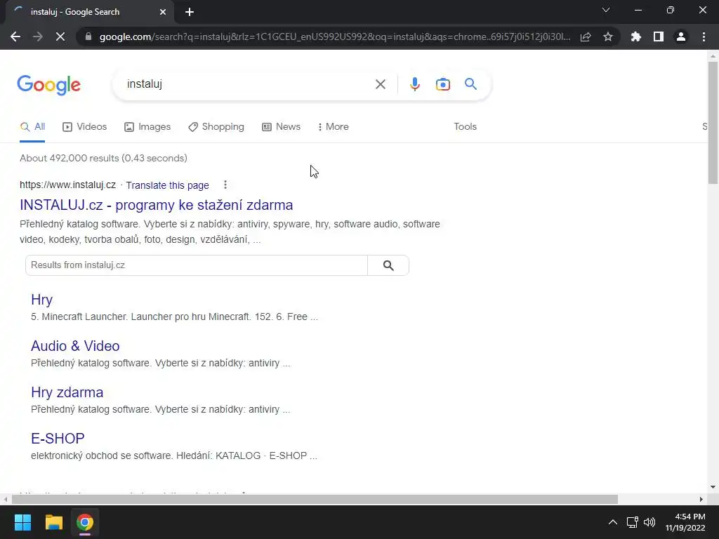Screen dimensions: 719x539
Task: Open the INSTALUJ.cz programy ke stažení zdarma result
Action: pos(157,205)
